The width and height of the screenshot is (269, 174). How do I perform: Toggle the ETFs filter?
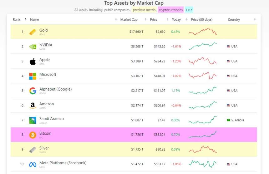[189, 10]
